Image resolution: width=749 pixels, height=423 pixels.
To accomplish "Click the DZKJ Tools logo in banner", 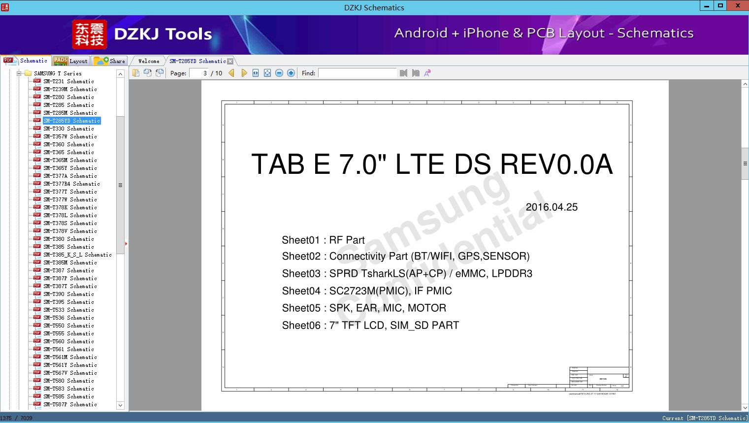I will coord(142,34).
